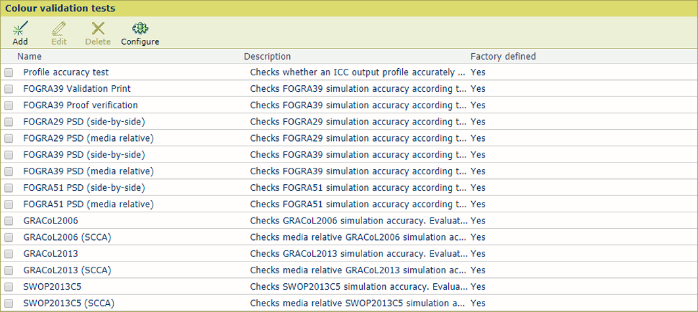
Task: Sort by the Description column header
Action: coord(267,56)
